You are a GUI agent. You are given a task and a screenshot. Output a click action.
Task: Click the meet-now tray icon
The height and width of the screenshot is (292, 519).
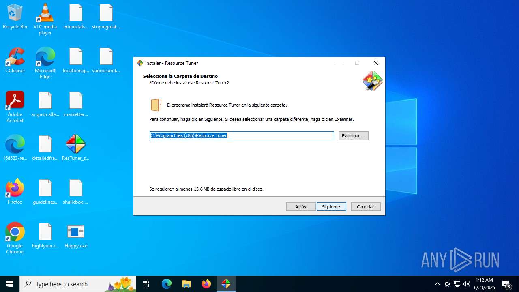[x=447, y=284]
